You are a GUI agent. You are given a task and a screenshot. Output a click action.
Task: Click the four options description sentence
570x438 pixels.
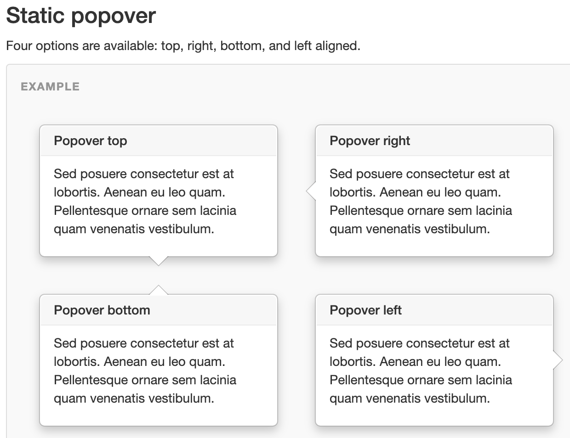coord(183,46)
